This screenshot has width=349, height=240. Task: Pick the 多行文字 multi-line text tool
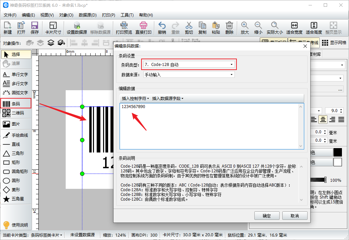[16, 83]
